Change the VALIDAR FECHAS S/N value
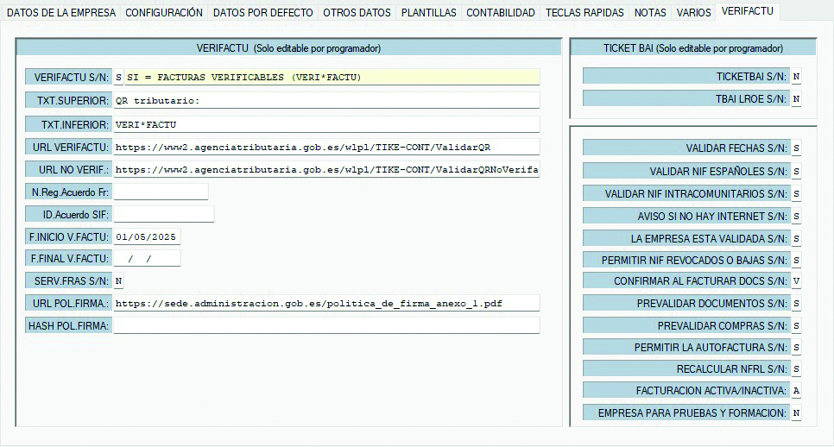Viewport: 834px width, 447px height. [x=796, y=148]
